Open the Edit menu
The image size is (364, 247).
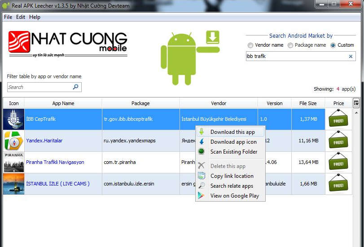pyautogui.click(x=21, y=17)
